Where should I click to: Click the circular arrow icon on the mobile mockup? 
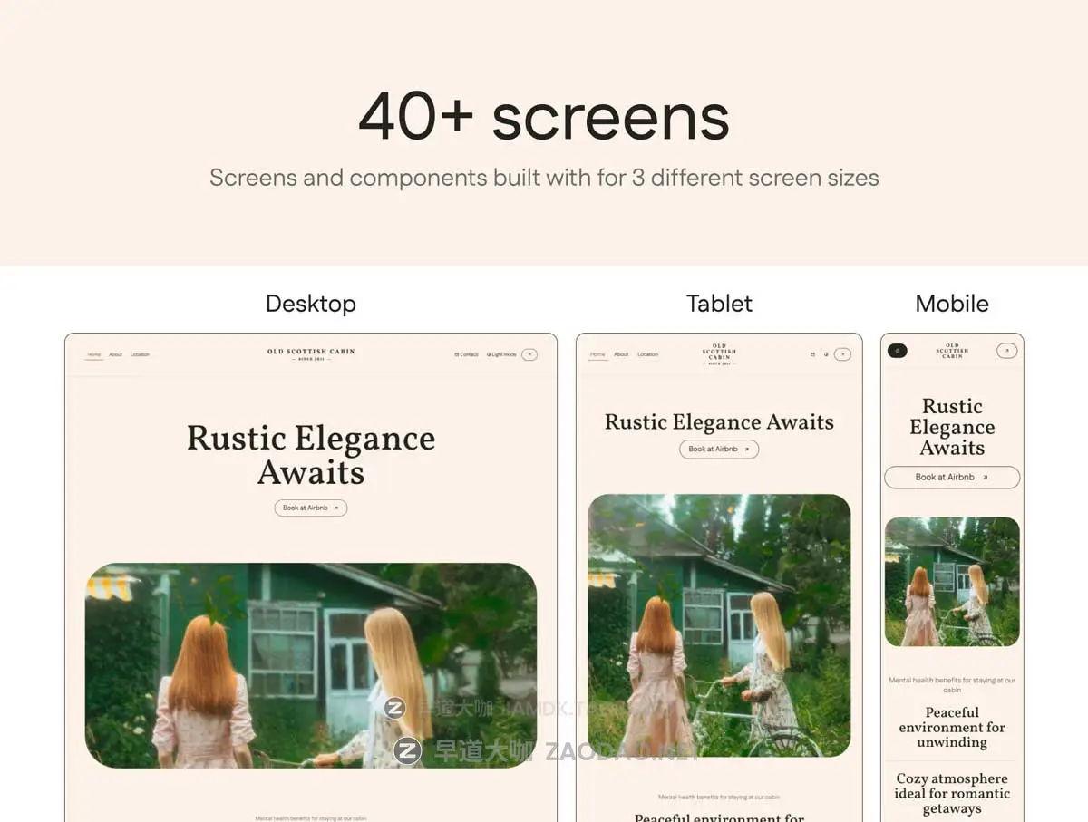pos(1006,350)
